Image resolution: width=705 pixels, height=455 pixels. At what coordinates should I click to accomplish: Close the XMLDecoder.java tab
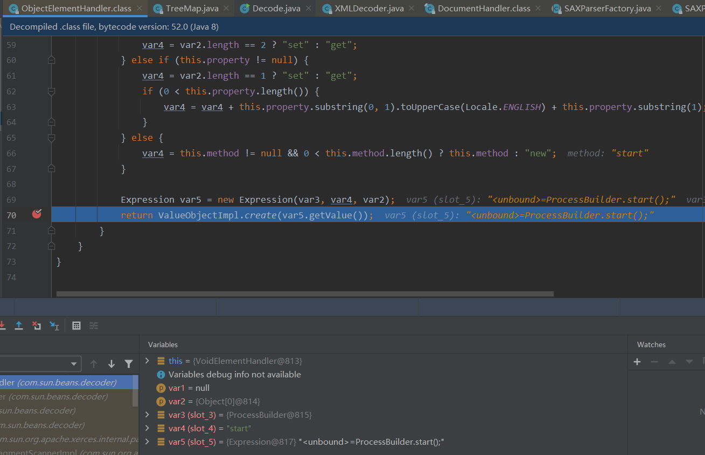point(412,9)
